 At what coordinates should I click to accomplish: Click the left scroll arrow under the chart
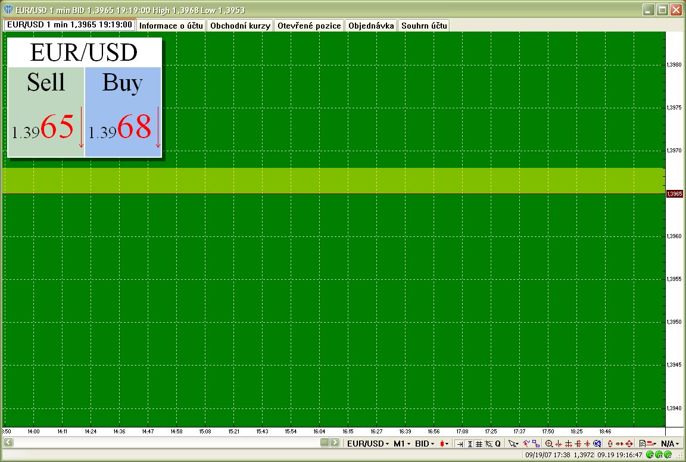8,442
